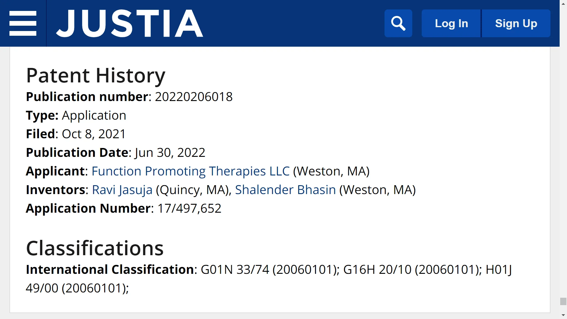Open the Function Promoting Therapies LLC link

point(190,171)
